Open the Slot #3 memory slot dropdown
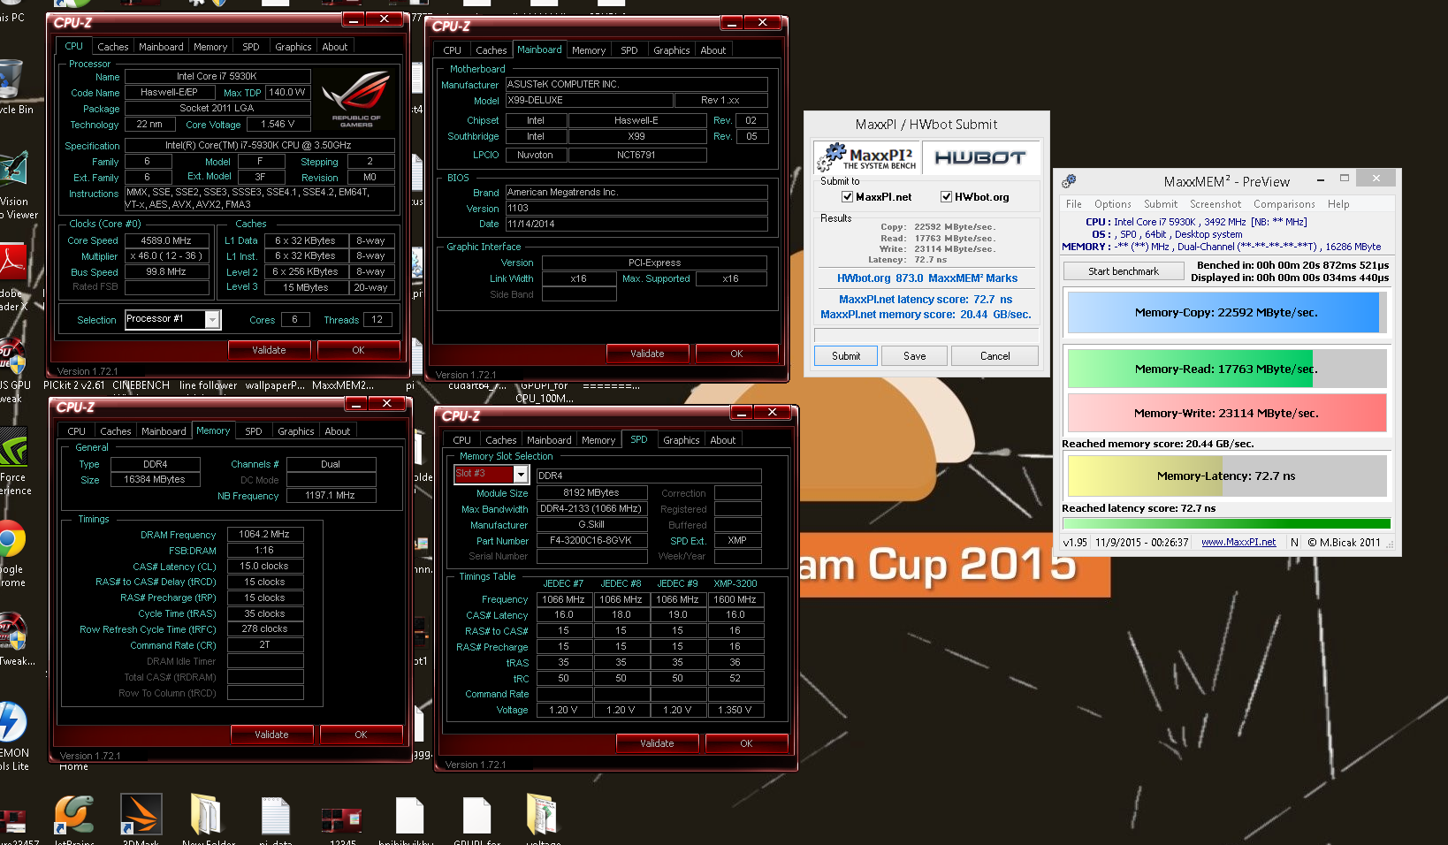 pos(521,475)
